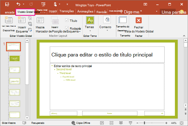Click the spell check icon in status bar

click(24, 123)
